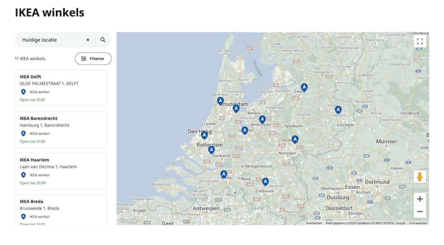Select the IKEA Barendrecht store card
Screen dimensions: 444x245
[61, 130]
